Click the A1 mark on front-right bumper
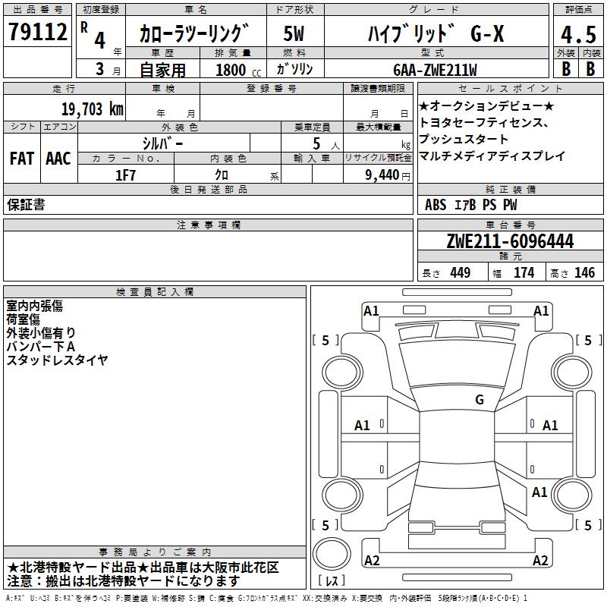The width and height of the screenshot is (607, 607). click(541, 311)
